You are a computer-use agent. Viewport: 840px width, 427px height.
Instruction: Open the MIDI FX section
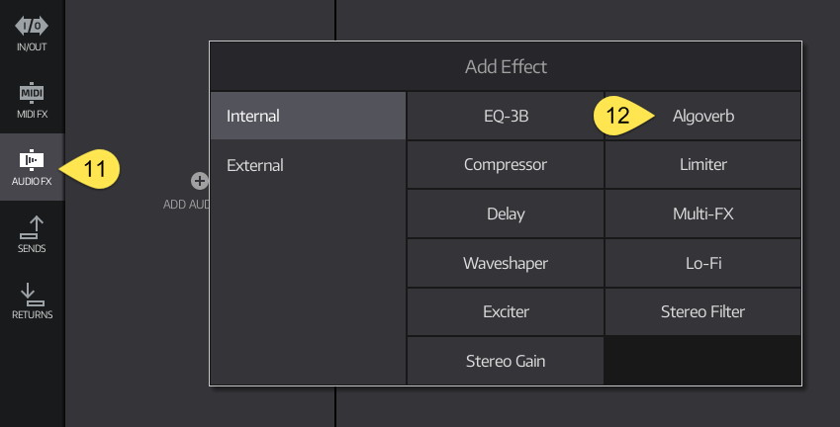(32, 100)
